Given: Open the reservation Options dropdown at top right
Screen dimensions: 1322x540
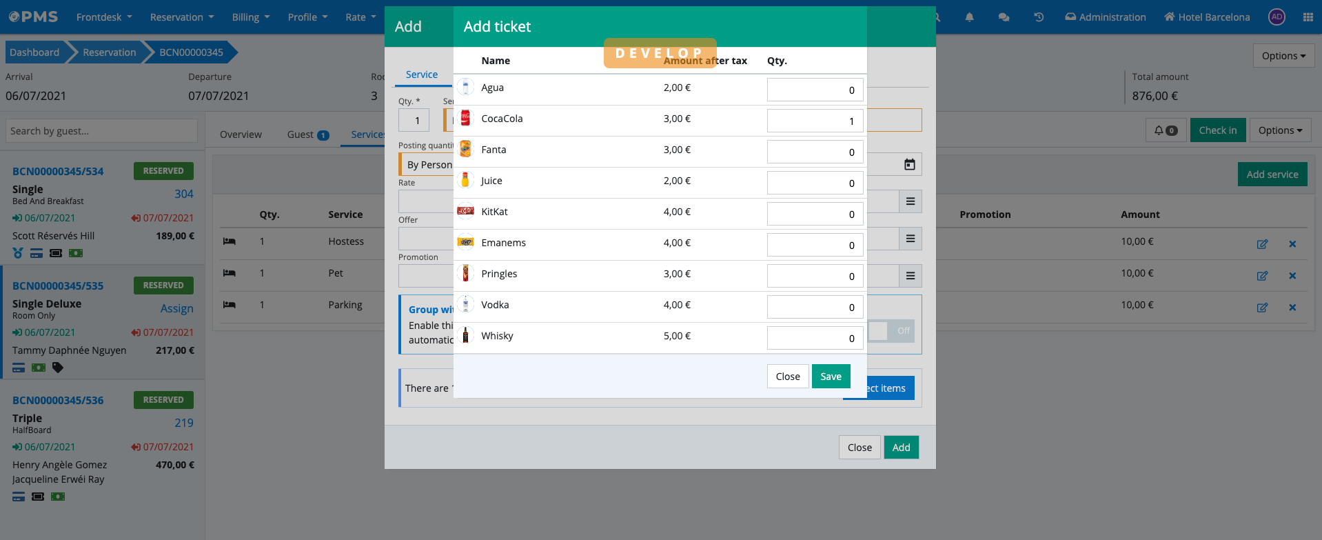Looking at the screenshot, I should point(1283,56).
